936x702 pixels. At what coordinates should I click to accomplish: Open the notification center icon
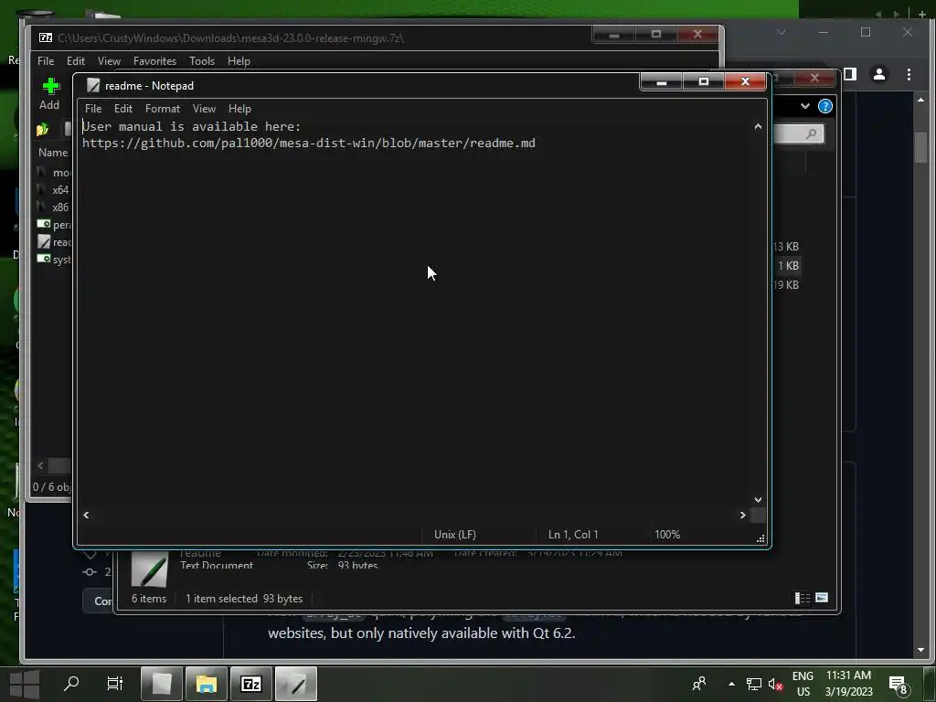click(898, 684)
